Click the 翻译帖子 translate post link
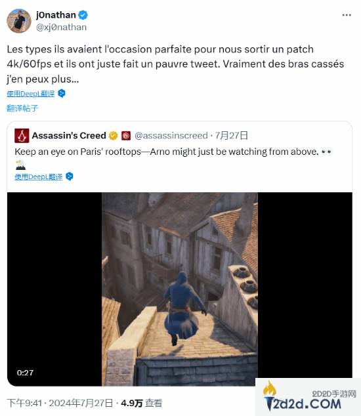Image resolution: width=361 pixels, height=416 pixels. pos(22,108)
